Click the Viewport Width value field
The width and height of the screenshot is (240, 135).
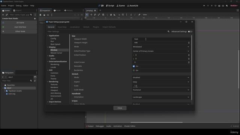[161, 39]
